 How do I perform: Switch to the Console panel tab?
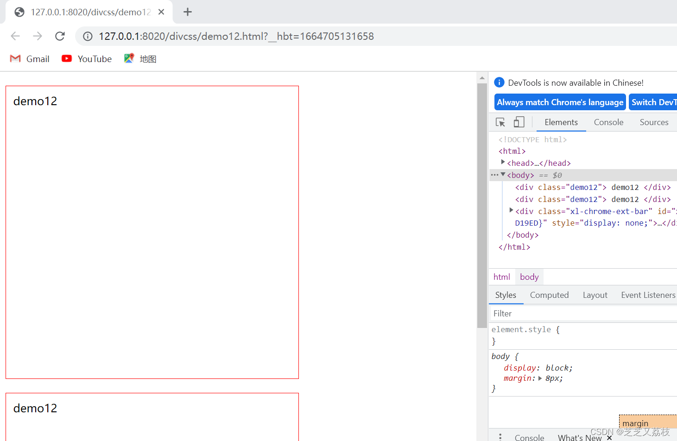(608, 122)
